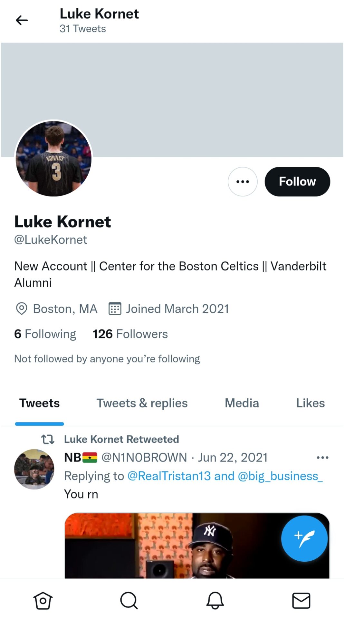
Task: Select the Likes tab
Action: tap(310, 403)
